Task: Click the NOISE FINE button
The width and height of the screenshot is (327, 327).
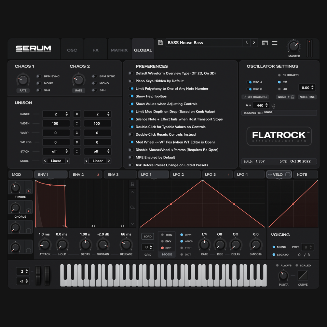Action: [307, 97]
